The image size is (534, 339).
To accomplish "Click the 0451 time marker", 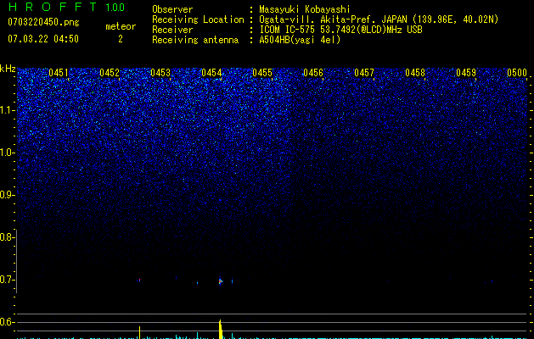I will pos(59,73).
